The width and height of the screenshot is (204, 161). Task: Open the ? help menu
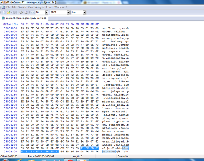point(66,7)
